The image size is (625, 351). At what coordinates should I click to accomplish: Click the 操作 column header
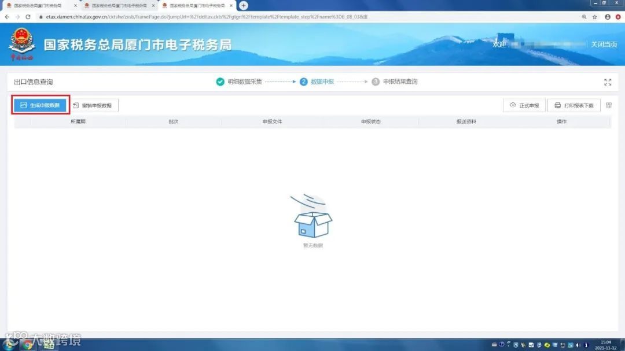(561, 121)
